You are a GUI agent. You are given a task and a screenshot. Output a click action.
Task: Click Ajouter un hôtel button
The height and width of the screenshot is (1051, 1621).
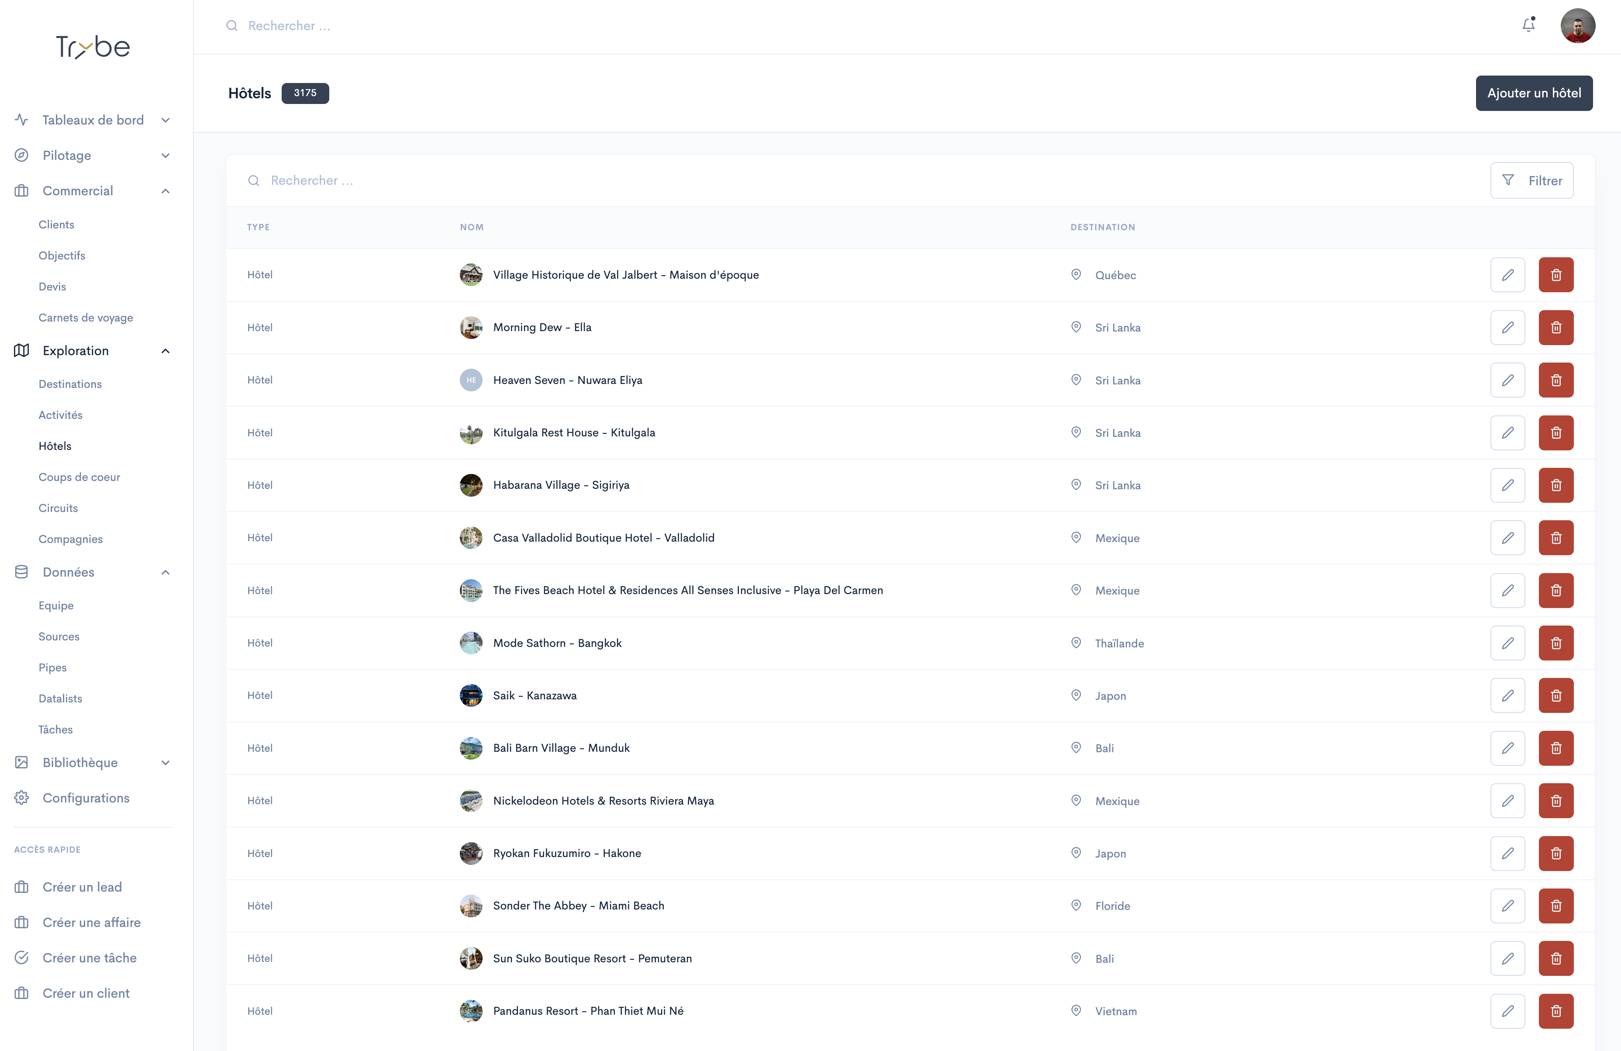tap(1534, 93)
